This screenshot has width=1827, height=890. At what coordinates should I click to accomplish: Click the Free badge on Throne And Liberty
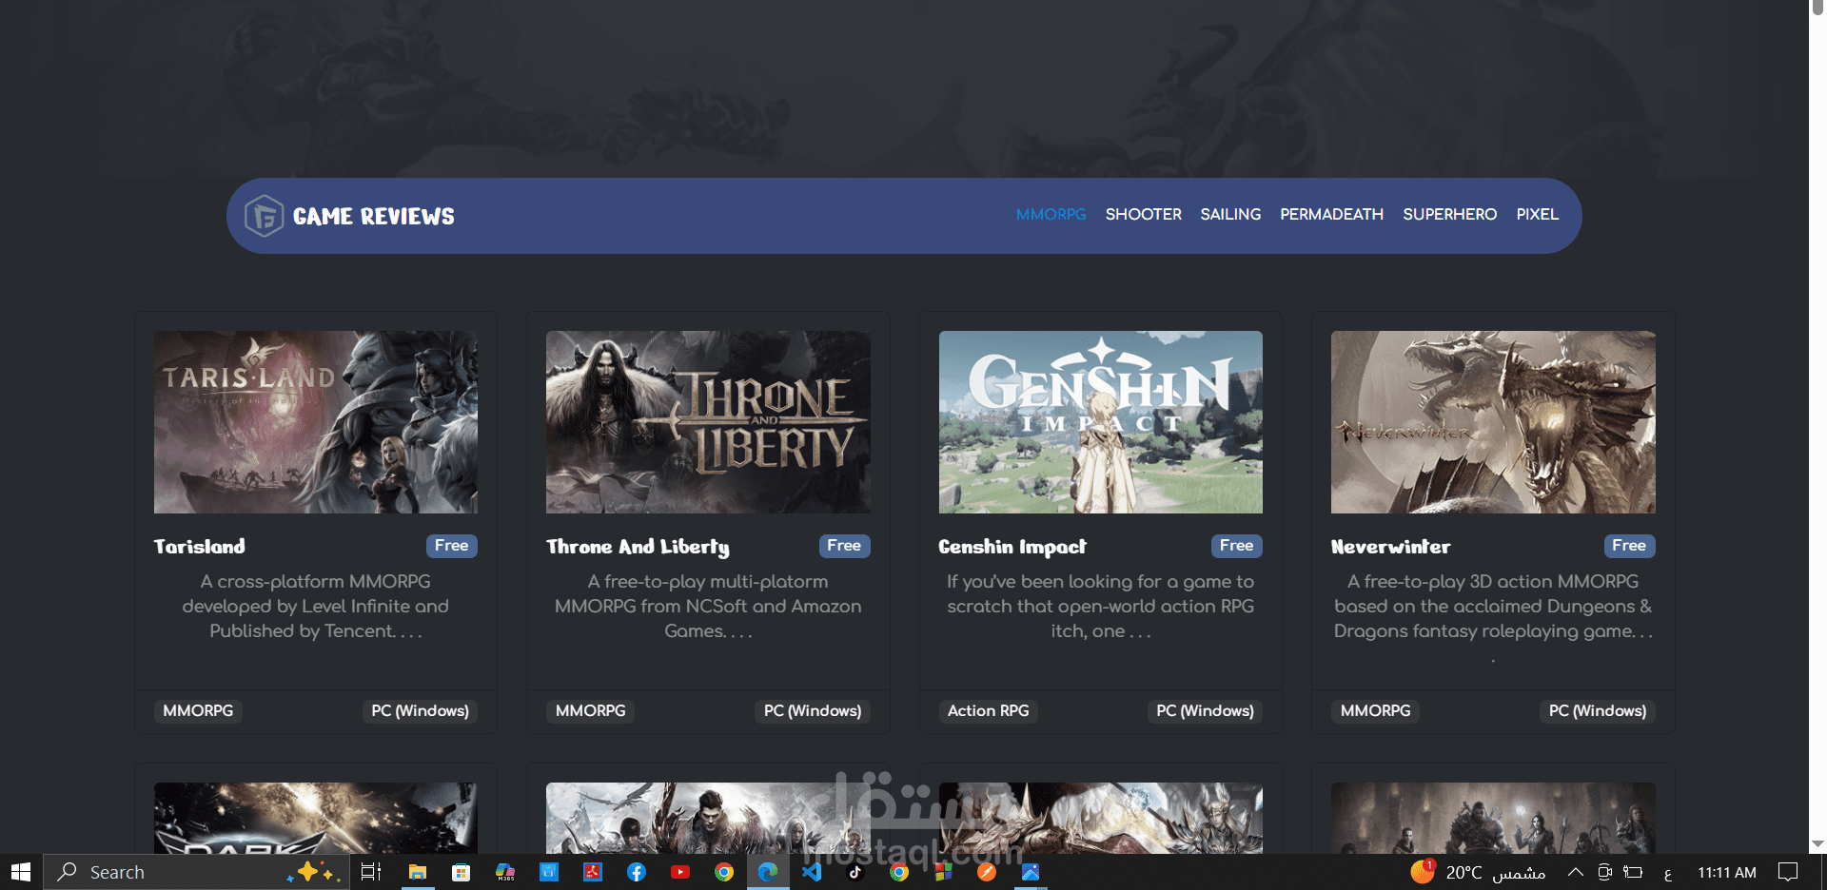pyautogui.click(x=844, y=546)
